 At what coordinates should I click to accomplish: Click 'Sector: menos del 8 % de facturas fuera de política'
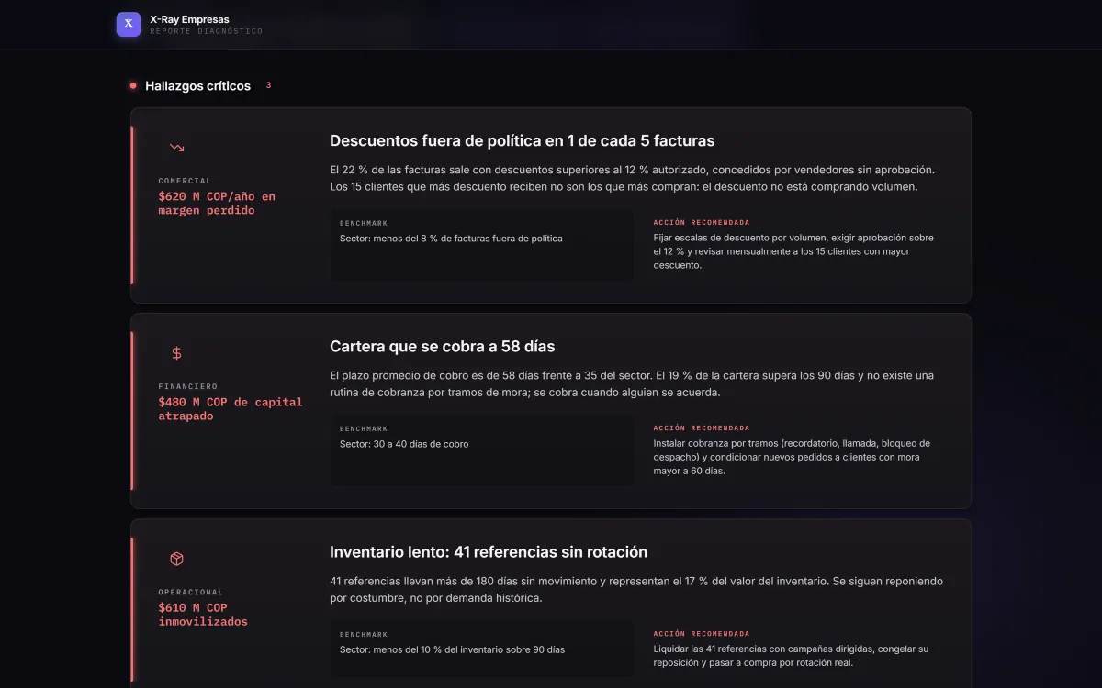pos(451,239)
